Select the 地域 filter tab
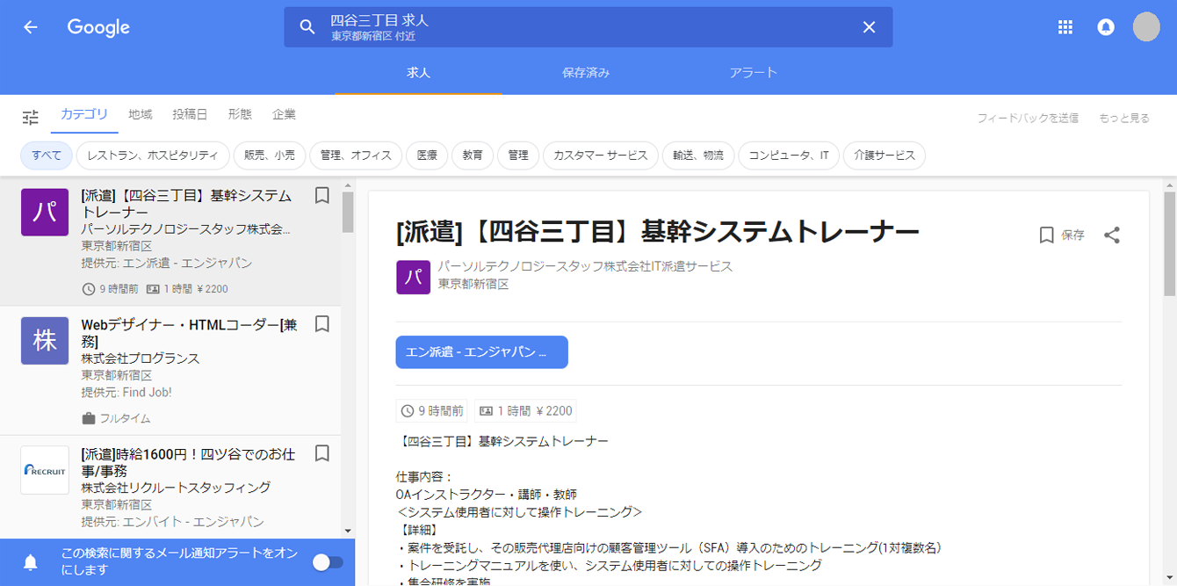The image size is (1177, 586). 140,114
